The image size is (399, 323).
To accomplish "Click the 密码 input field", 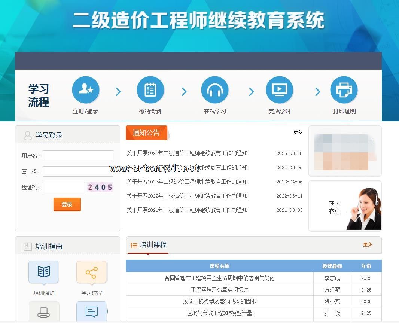I will pyautogui.click(x=78, y=171).
